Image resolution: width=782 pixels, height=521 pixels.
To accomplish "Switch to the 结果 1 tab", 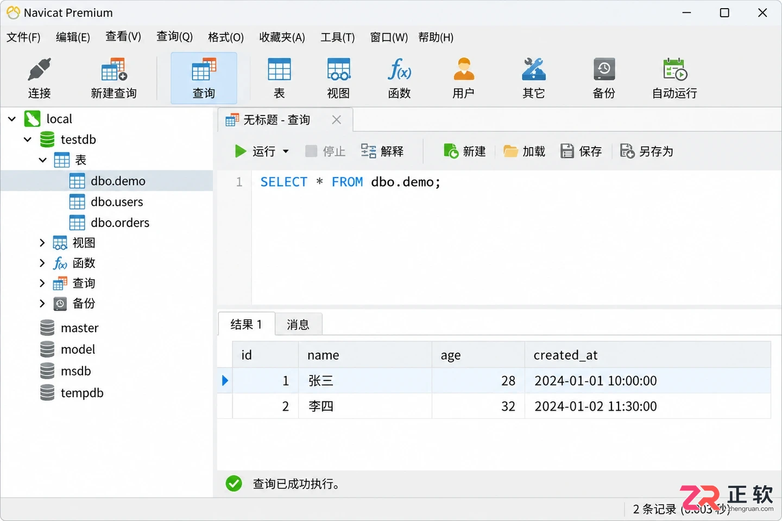I will coord(246,325).
